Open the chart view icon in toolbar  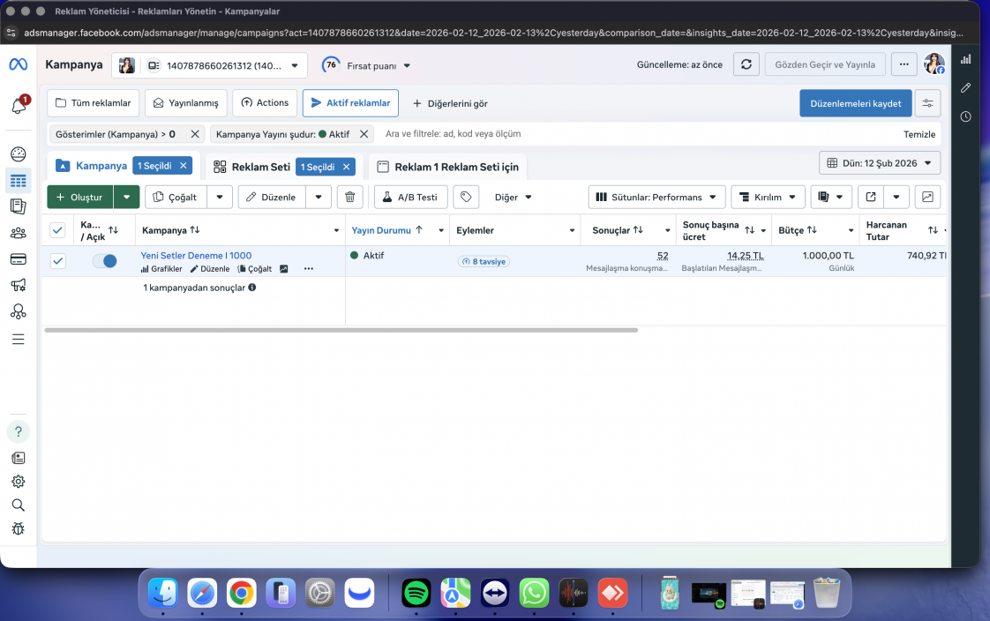click(x=927, y=197)
